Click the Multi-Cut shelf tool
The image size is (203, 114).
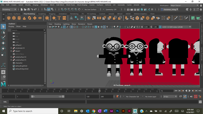point(175,18)
